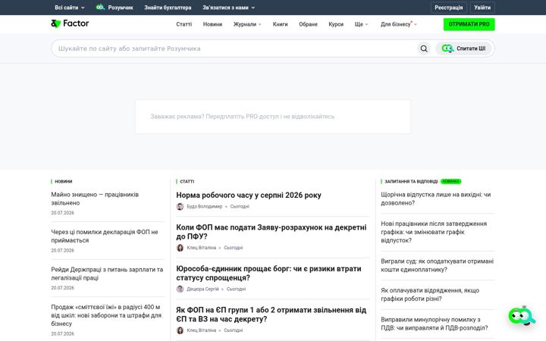Open the СТАТТІ section heading

pyautogui.click(x=187, y=182)
